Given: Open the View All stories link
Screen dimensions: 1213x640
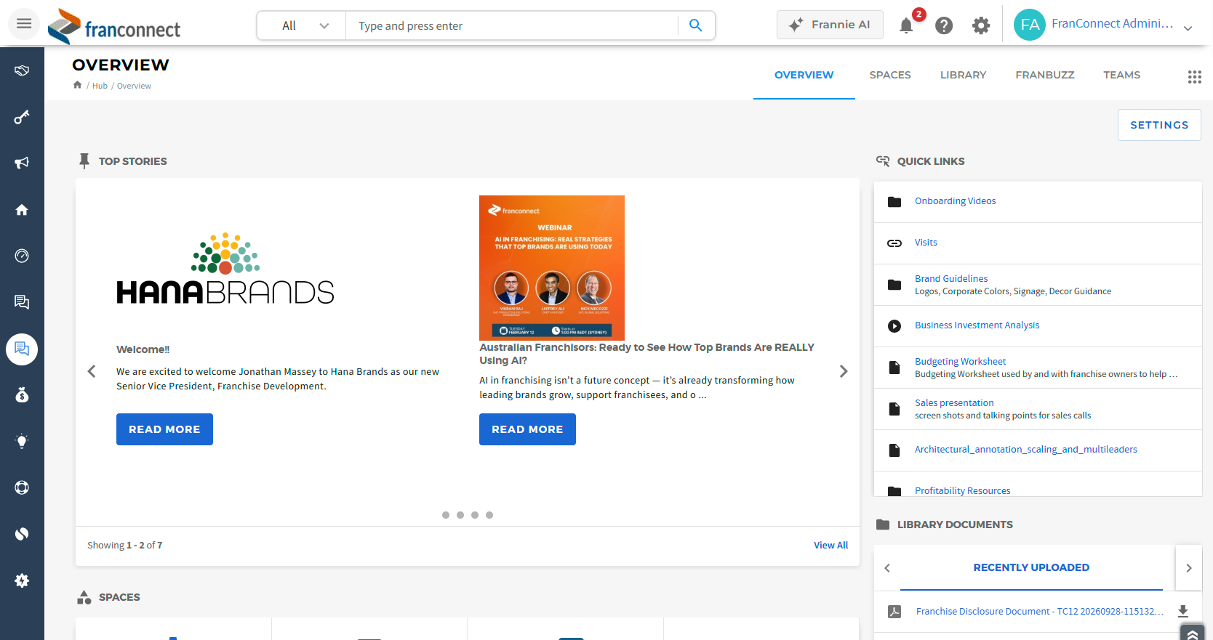Looking at the screenshot, I should click(830, 546).
